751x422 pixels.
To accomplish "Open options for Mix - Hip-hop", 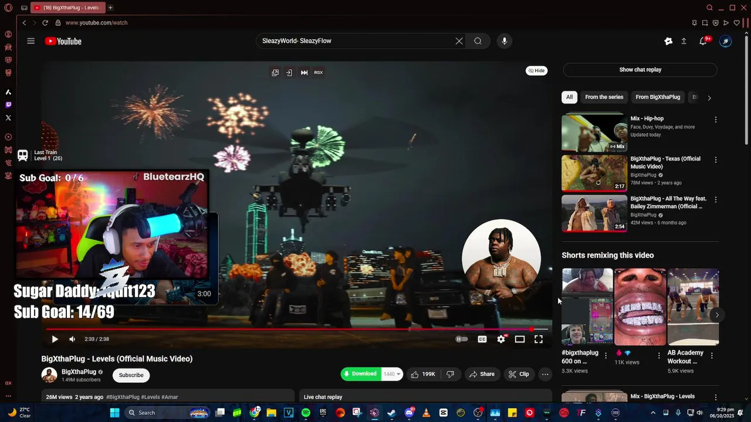I will 715,120.
